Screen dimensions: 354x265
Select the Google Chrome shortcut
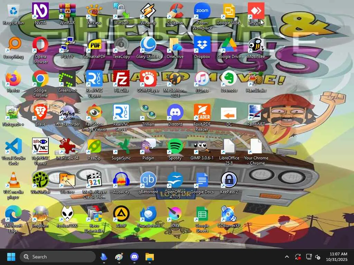[x=40, y=78]
